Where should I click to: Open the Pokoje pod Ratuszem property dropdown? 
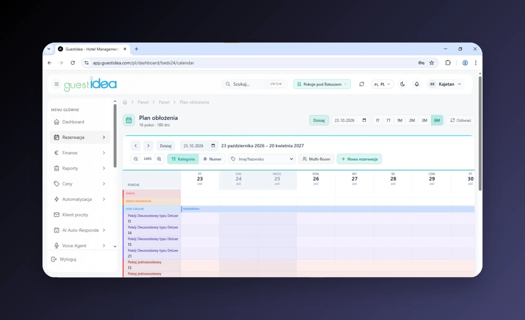(x=322, y=84)
